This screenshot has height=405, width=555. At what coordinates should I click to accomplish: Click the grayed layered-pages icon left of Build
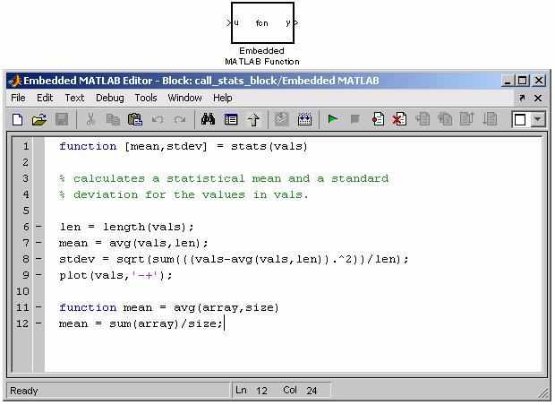[282, 119]
